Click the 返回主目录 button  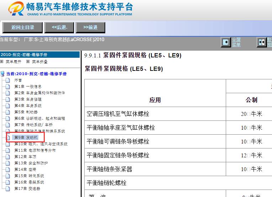click(22, 27)
